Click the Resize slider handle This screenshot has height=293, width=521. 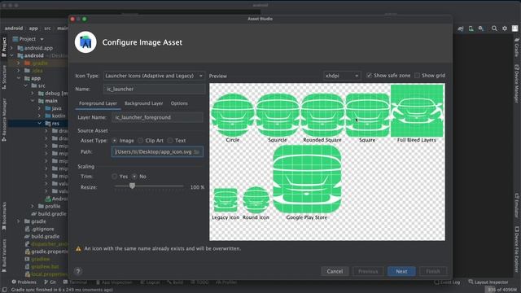tap(132, 186)
